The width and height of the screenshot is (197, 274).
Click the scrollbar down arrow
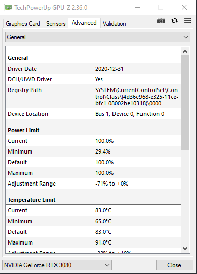tap(185, 248)
